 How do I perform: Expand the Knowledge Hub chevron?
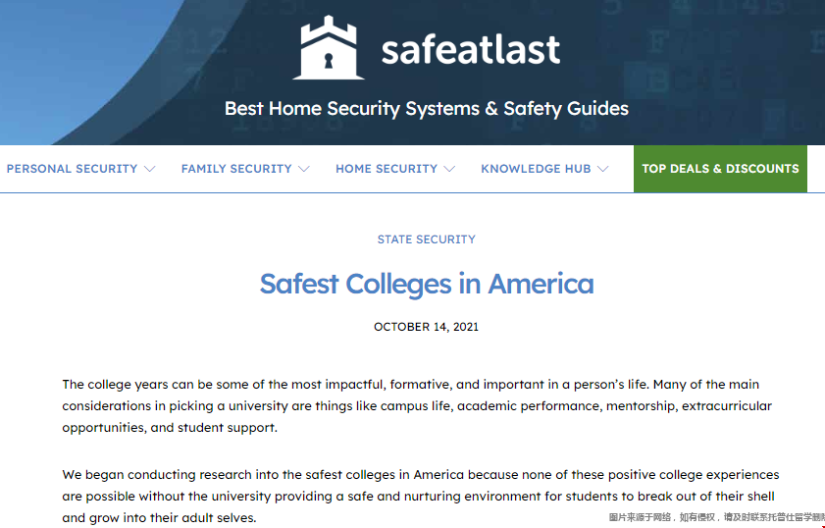(x=603, y=169)
